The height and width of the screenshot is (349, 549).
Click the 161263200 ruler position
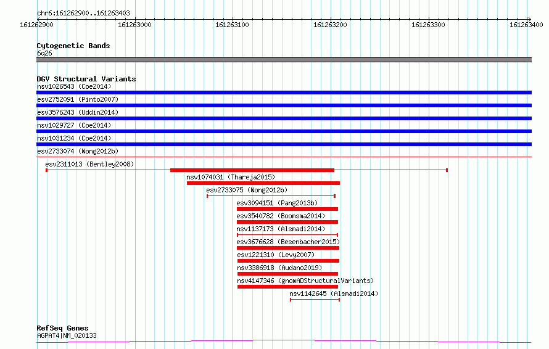(x=330, y=25)
